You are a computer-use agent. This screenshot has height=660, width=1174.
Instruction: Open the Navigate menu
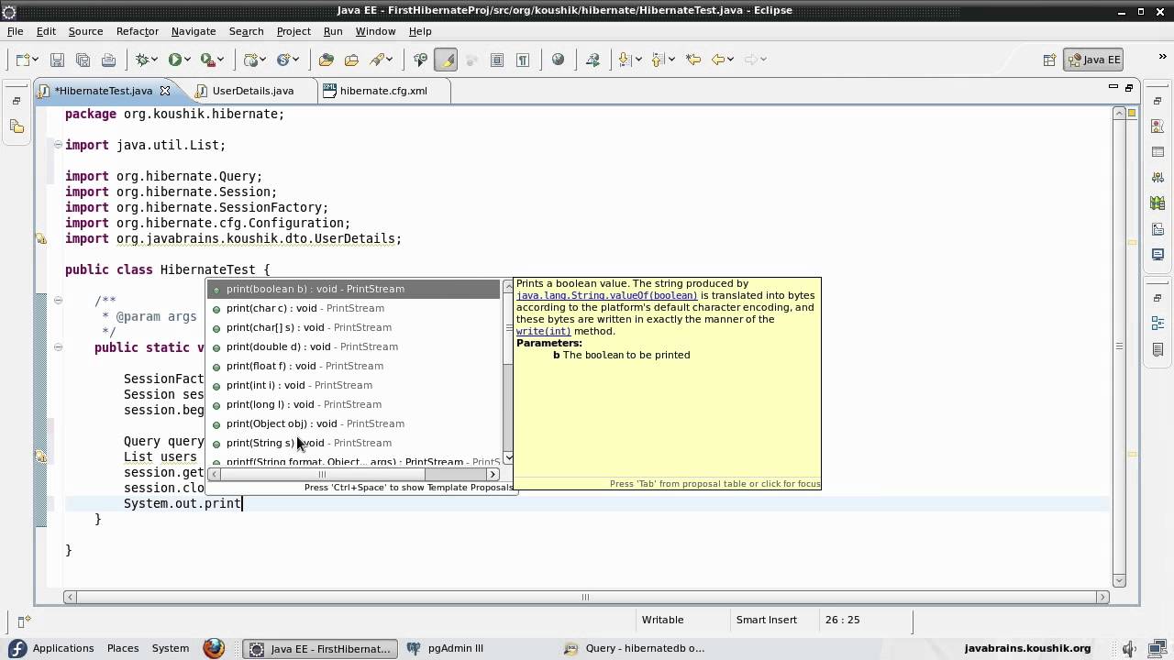(x=194, y=31)
